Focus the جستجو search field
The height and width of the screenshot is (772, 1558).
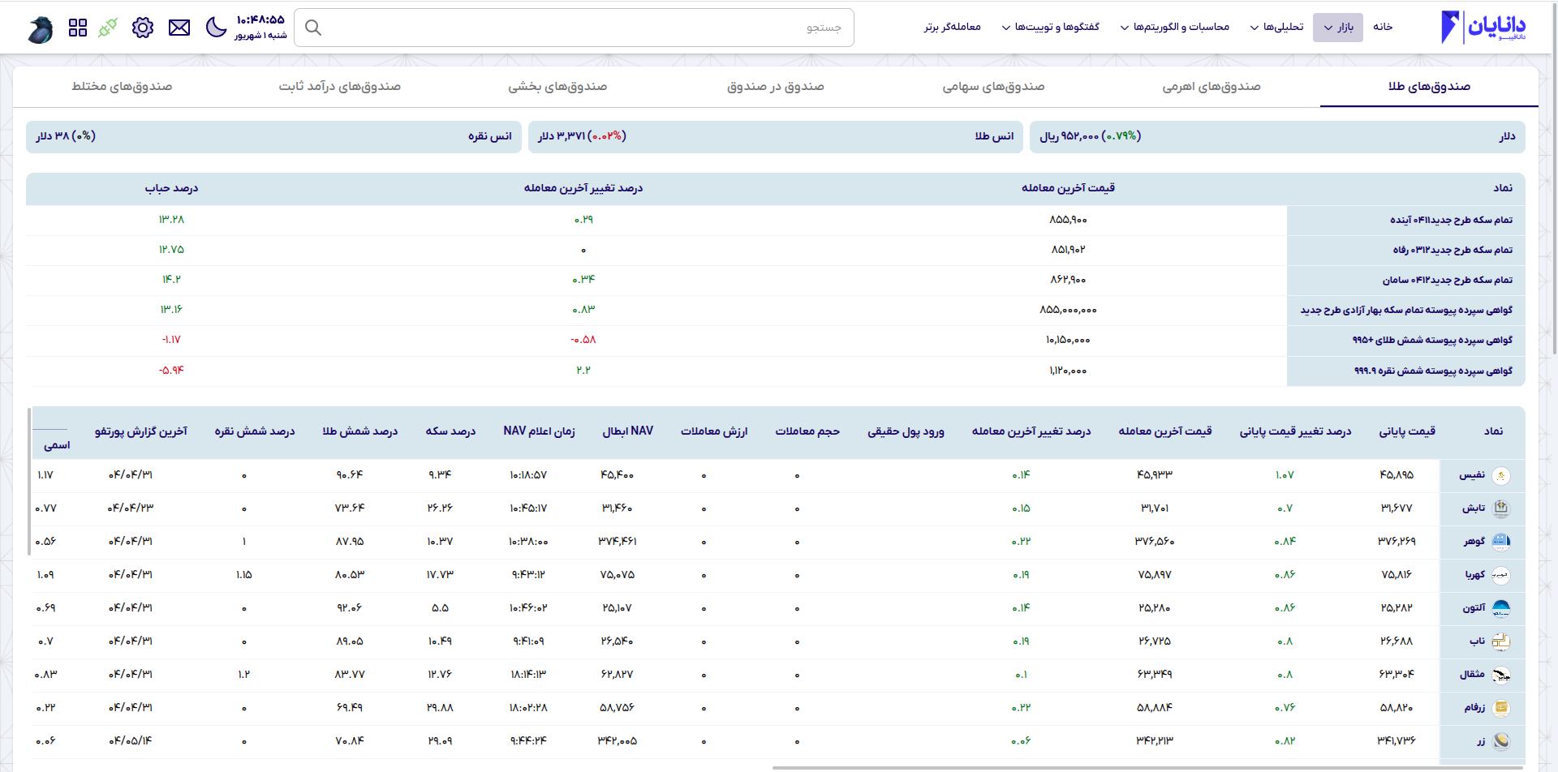574,28
